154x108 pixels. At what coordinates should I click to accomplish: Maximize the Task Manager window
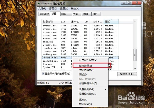point(129,3)
